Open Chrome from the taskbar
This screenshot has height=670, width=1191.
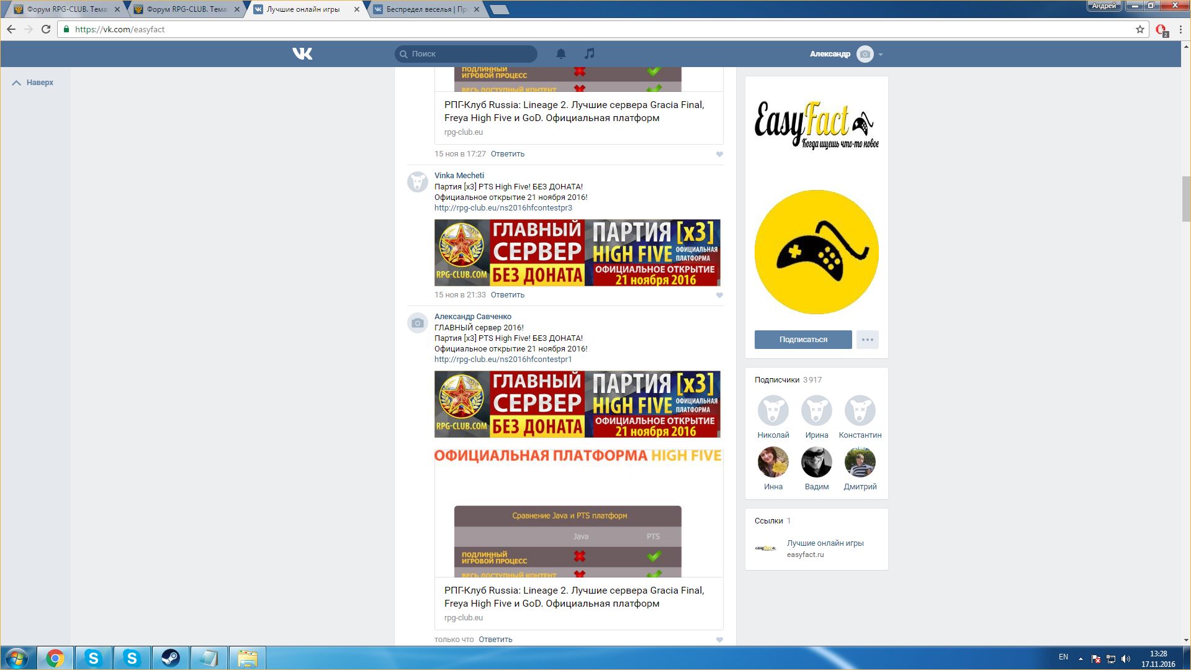tap(55, 658)
